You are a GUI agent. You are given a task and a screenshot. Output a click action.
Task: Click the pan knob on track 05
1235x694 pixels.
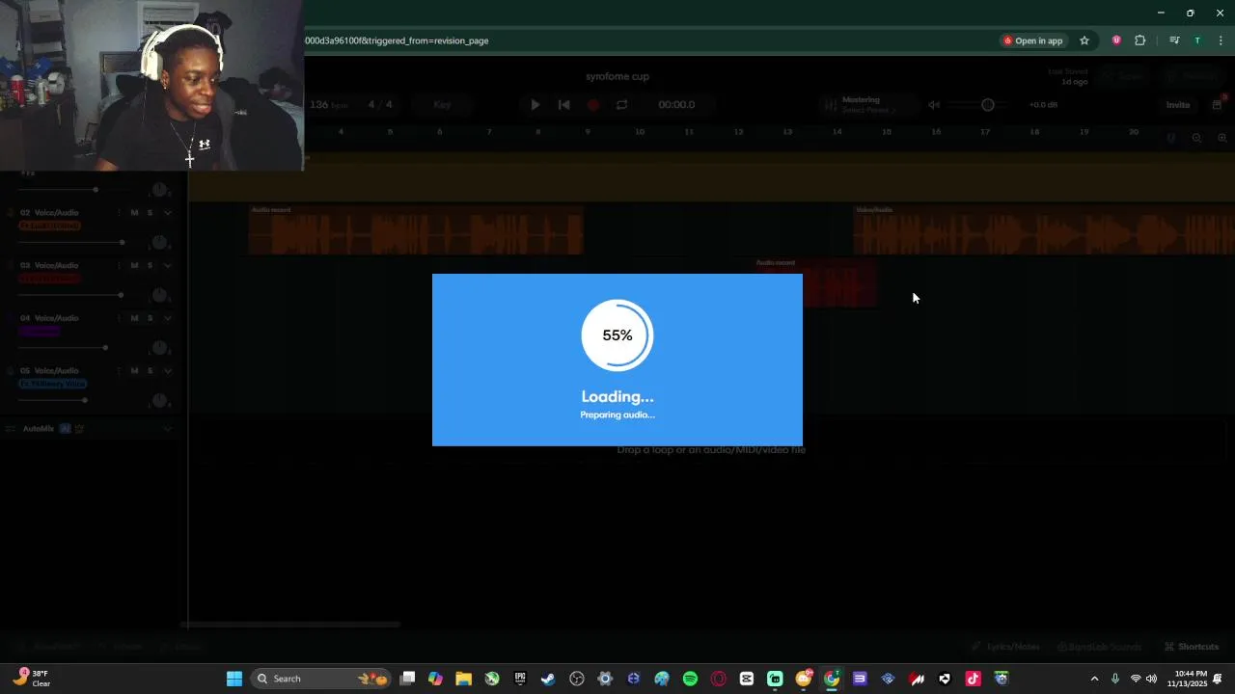[x=159, y=401]
